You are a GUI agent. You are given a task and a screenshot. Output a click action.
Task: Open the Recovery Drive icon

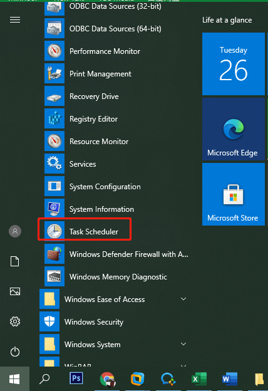tap(54, 96)
